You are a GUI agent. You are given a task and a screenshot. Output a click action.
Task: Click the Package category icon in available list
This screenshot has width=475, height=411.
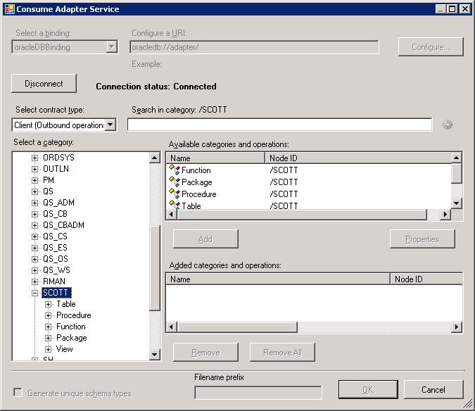[175, 182]
